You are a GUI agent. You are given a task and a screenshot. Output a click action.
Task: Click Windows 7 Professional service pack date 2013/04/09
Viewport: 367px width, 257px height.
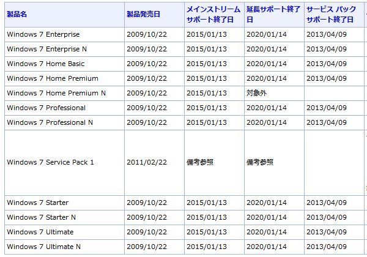(x=327, y=108)
